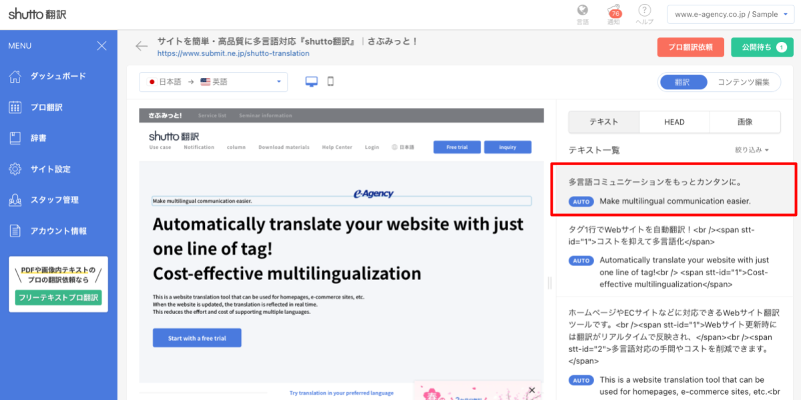Open the staff management icon
This screenshot has height=400, width=801.
click(15, 200)
